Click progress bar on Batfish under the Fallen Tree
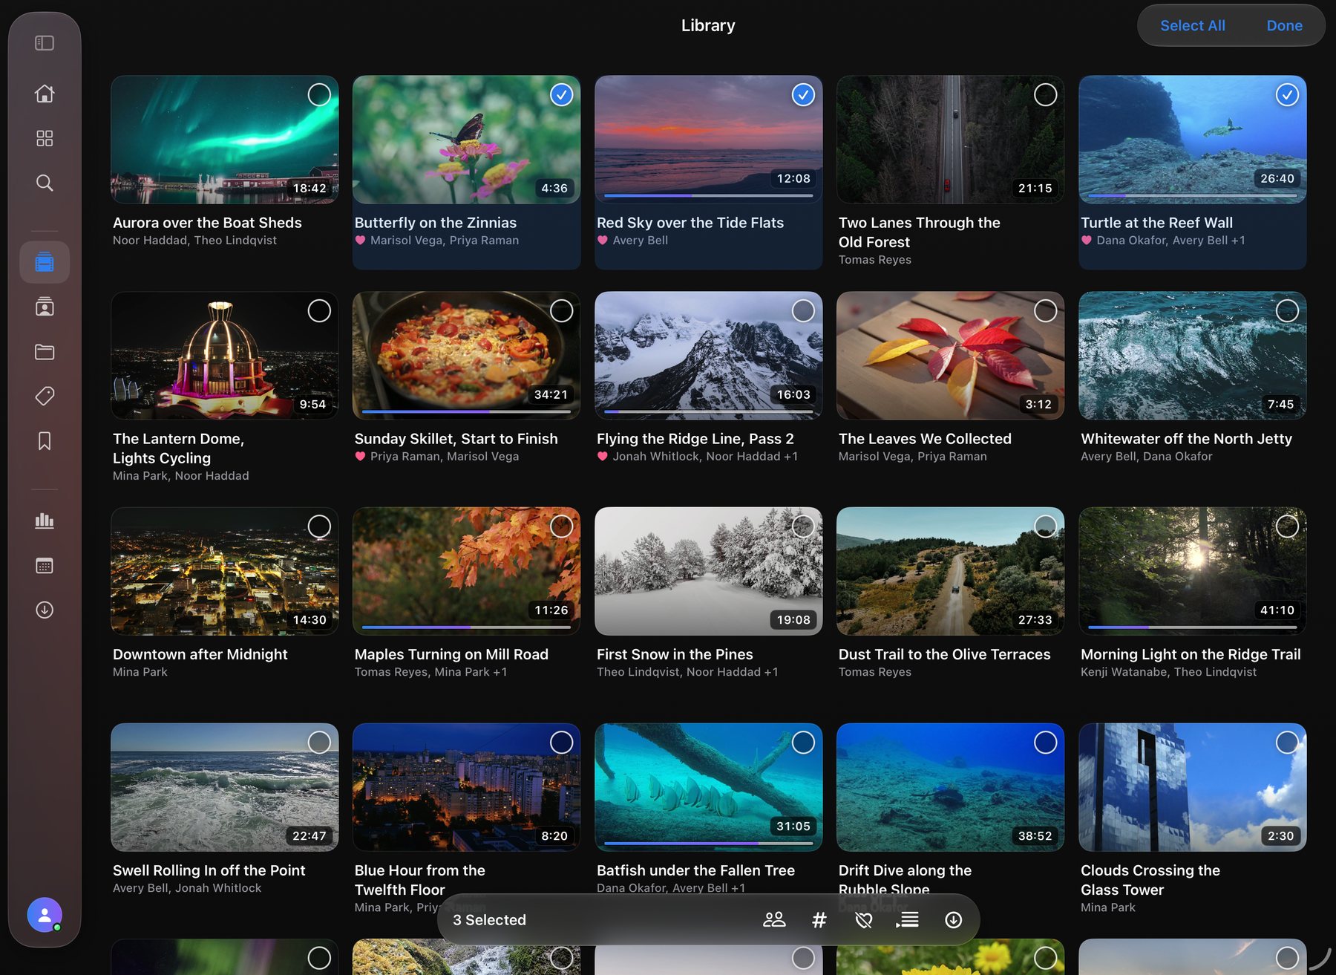The width and height of the screenshot is (1336, 975). click(708, 843)
